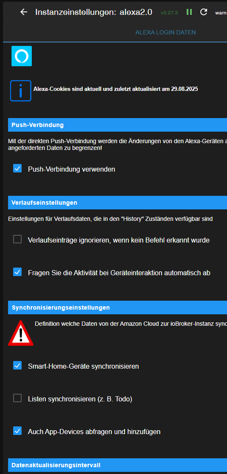Screen dimensions: 227x474
Task: Click the Datenaktualisierungsintervall section header
Action: pos(118,465)
